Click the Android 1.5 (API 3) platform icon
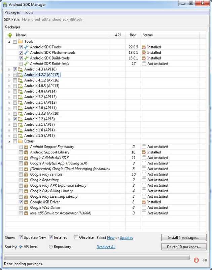The image size is (212, 270). (20, 136)
